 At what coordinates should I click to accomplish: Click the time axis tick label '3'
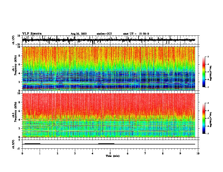[75, 153]
